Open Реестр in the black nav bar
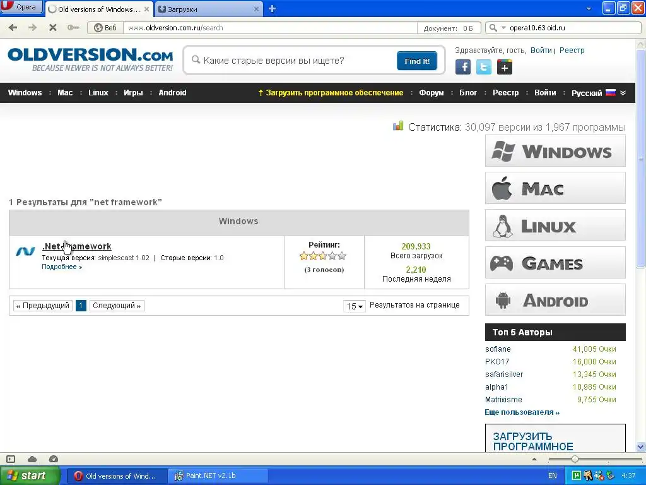Screen dimensions: 646x485 pos(505,93)
